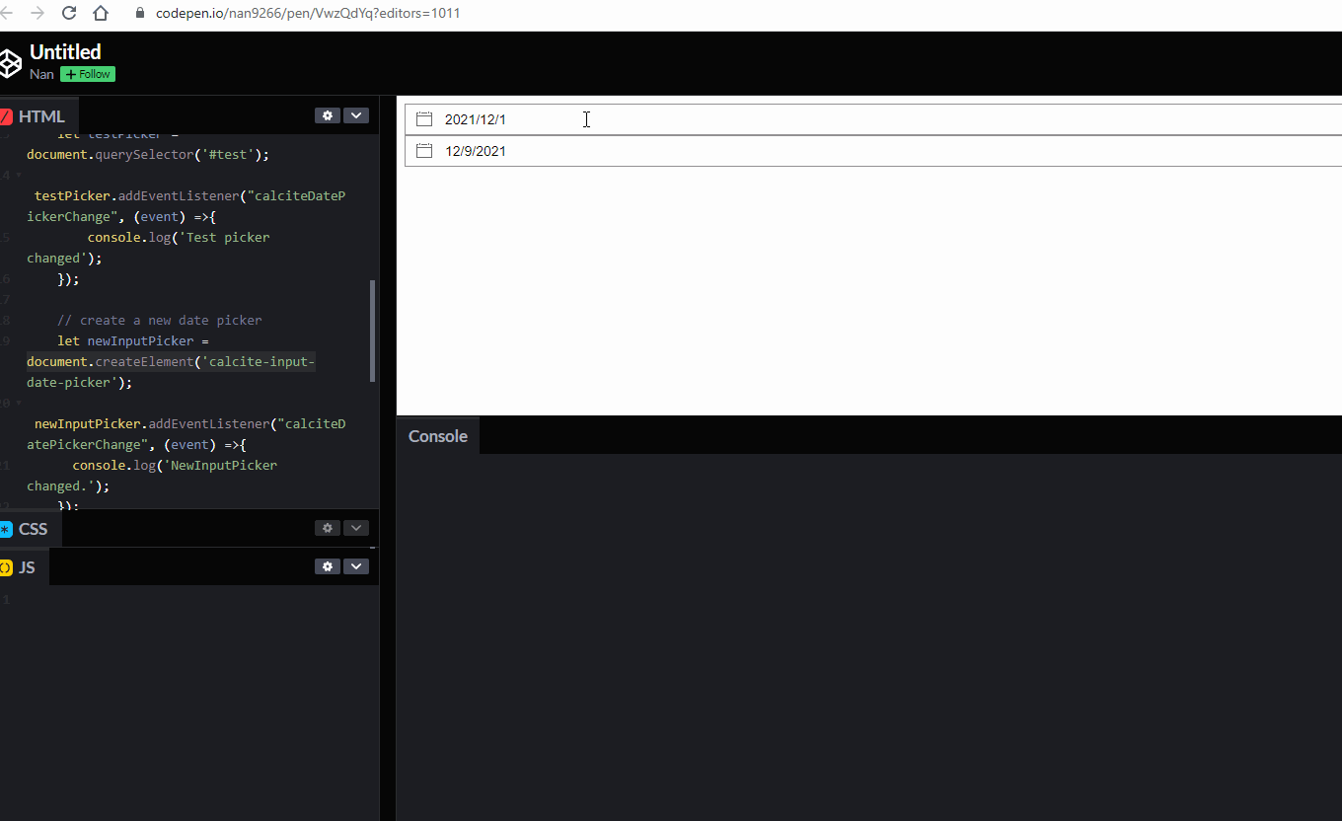Open the JS panel settings gear

coord(328,566)
